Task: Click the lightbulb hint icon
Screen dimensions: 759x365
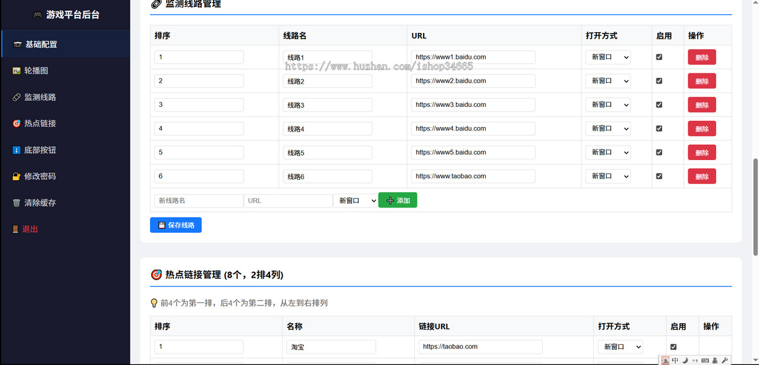Action: click(154, 303)
